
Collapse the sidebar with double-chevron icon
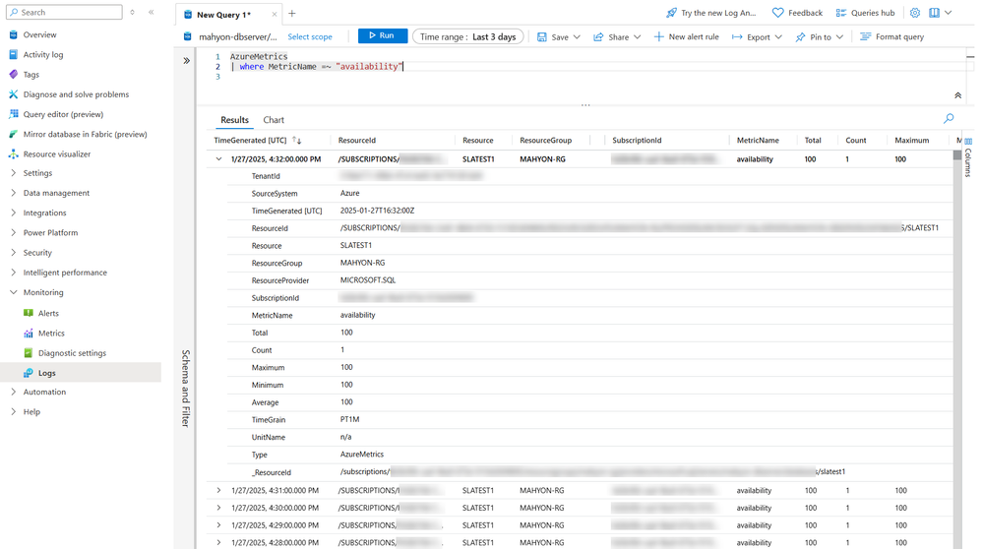coord(152,12)
